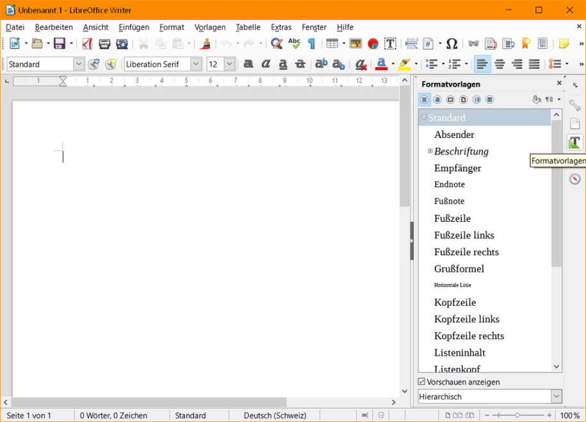Click the save document icon
Screen dimensions: 586x422
60,44
